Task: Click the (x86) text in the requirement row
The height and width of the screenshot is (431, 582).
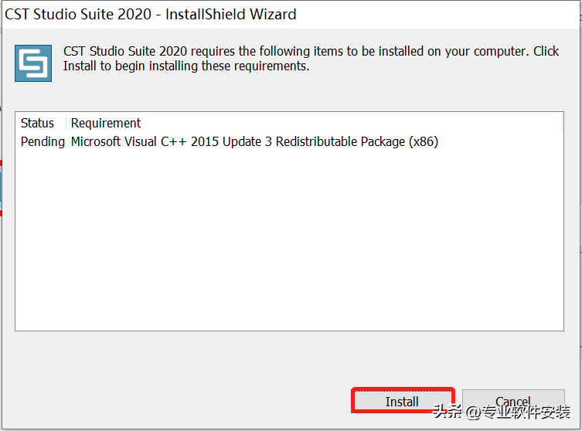Action: pyautogui.click(x=424, y=141)
